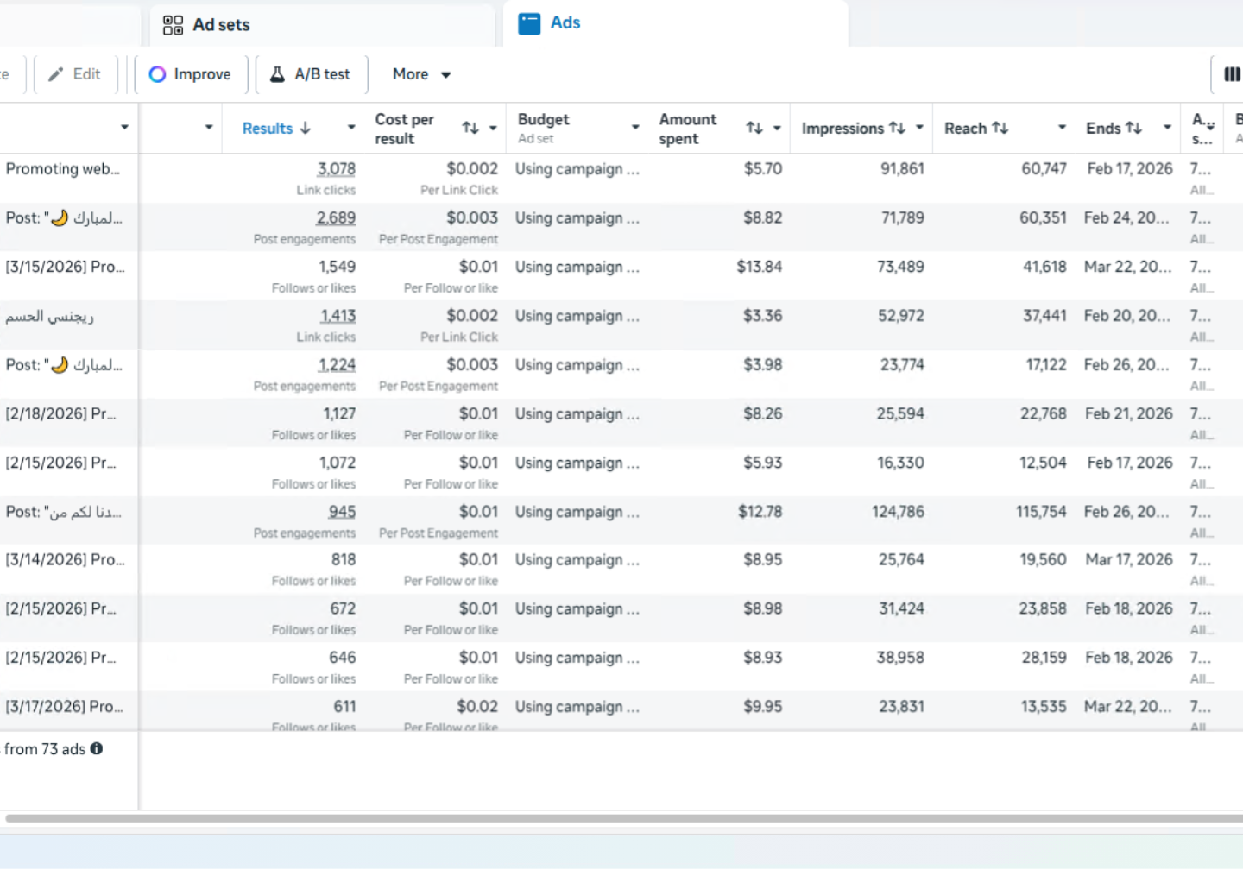Open the 2,689 post engagements result

(336, 218)
